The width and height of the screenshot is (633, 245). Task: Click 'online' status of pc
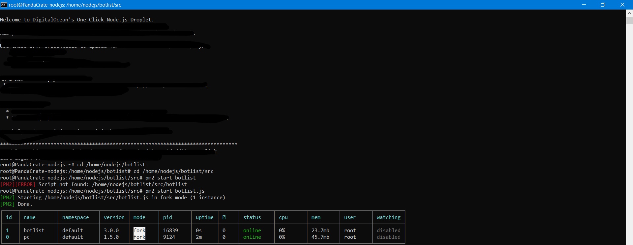[x=252, y=237]
